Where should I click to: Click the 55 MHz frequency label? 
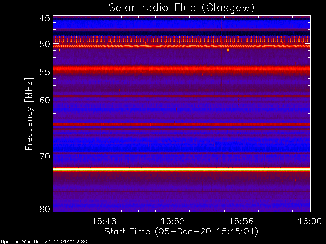(x=45, y=72)
